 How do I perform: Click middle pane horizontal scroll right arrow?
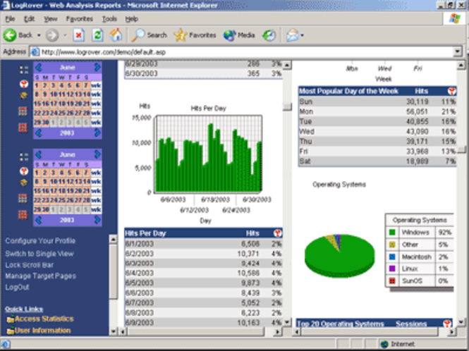tap(278, 331)
